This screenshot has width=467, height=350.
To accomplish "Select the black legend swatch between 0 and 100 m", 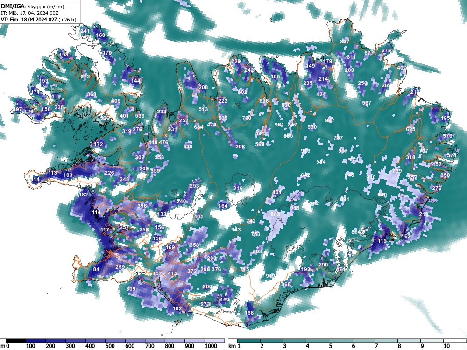I will pyautogui.click(x=16, y=341).
